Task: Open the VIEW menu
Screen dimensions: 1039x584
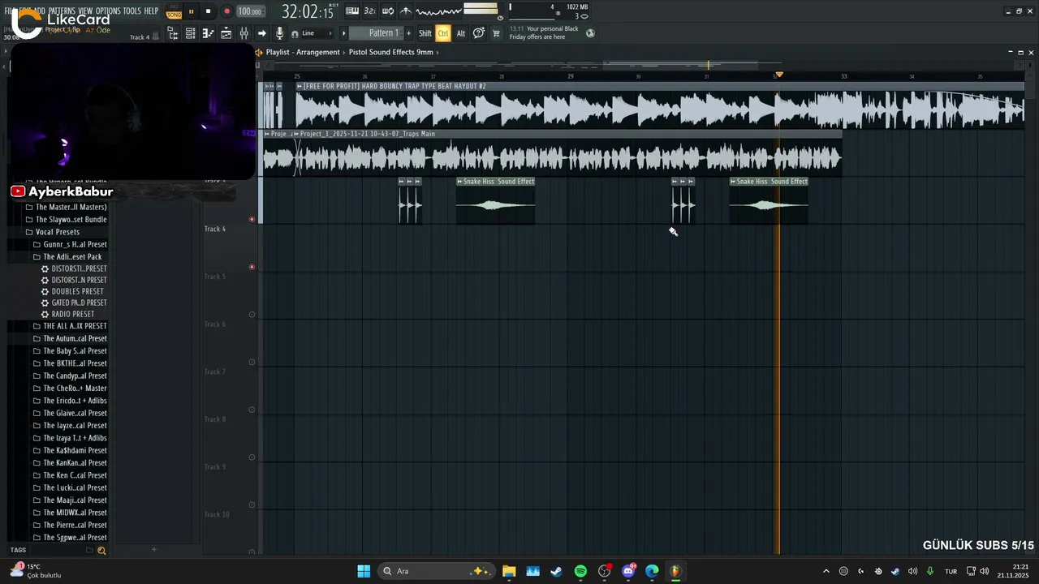Action: [x=85, y=11]
